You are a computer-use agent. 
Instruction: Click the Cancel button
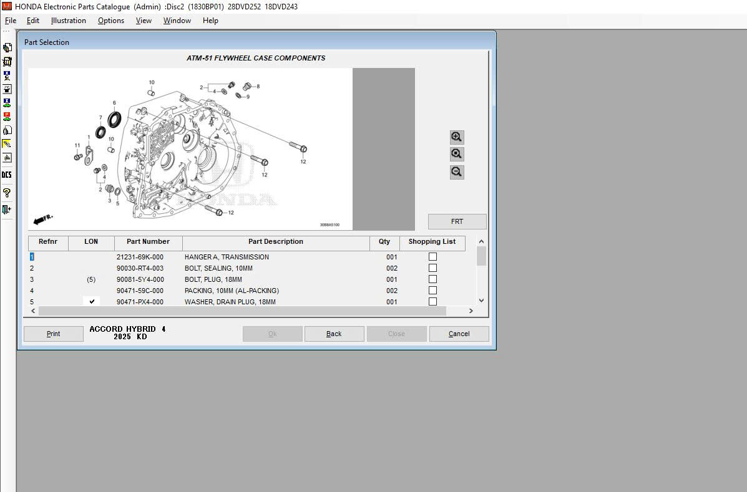point(459,334)
